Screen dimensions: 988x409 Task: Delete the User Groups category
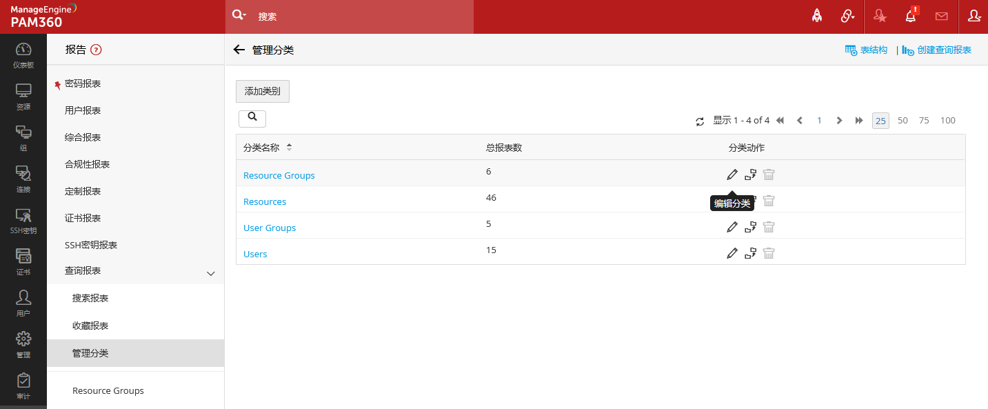click(x=769, y=227)
